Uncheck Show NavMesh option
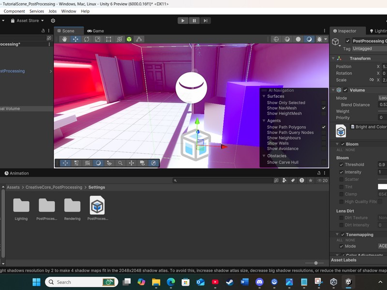This screenshot has width=387, height=290. point(324,108)
